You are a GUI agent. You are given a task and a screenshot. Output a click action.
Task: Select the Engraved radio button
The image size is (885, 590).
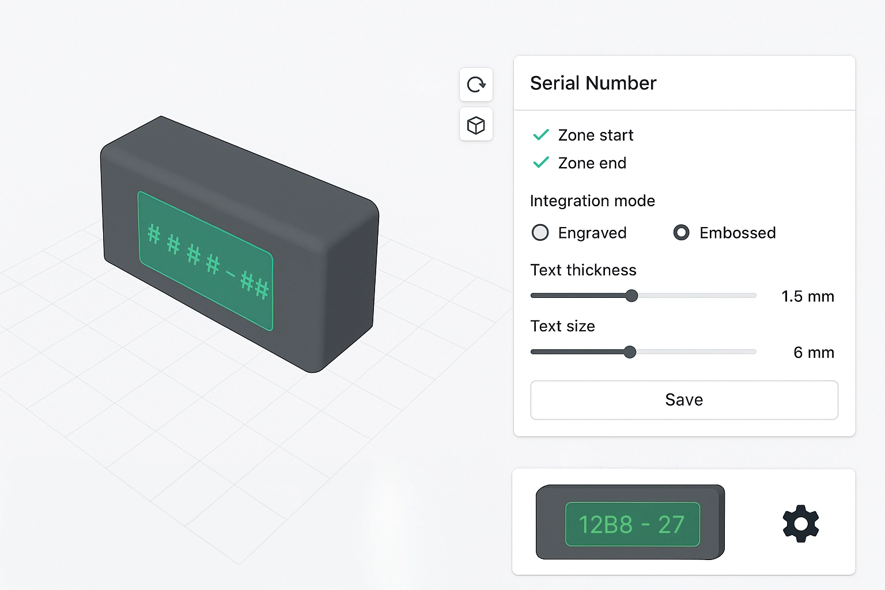(540, 233)
